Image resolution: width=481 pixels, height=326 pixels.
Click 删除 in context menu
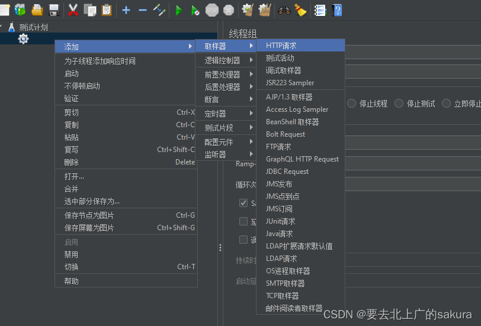tap(126, 162)
